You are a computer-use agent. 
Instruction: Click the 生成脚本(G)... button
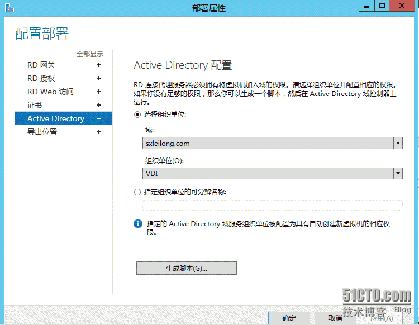pos(186,269)
